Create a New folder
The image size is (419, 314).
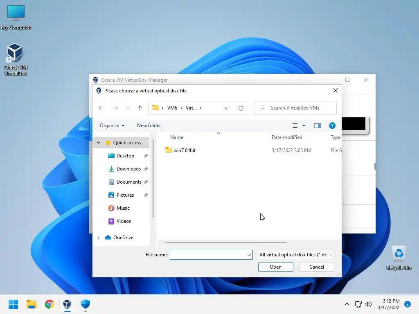(149, 126)
